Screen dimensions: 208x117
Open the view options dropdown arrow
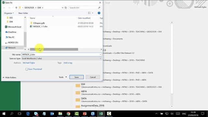[93, 13]
